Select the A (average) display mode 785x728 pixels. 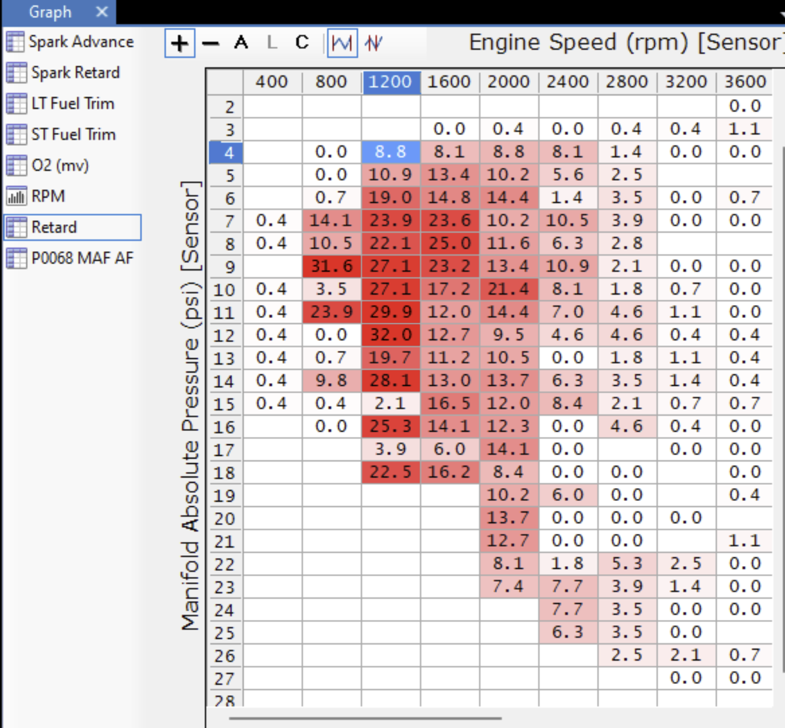[241, 42]
